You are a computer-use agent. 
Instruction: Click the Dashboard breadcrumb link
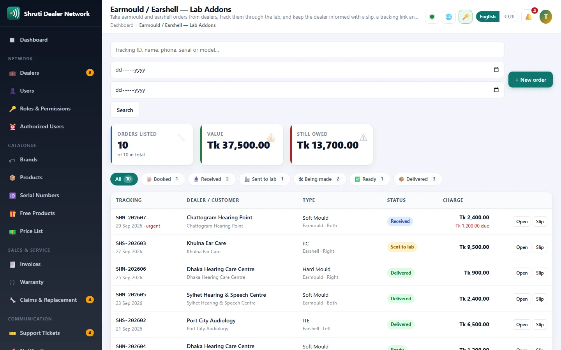(122, 25)
